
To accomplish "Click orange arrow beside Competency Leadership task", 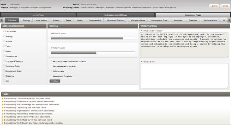I will pos(3,108).
